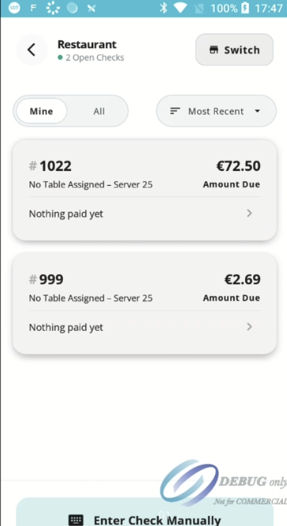Click the 2 Open Checks status text
The image size is (287, 526).
click(x=94, y=57)
